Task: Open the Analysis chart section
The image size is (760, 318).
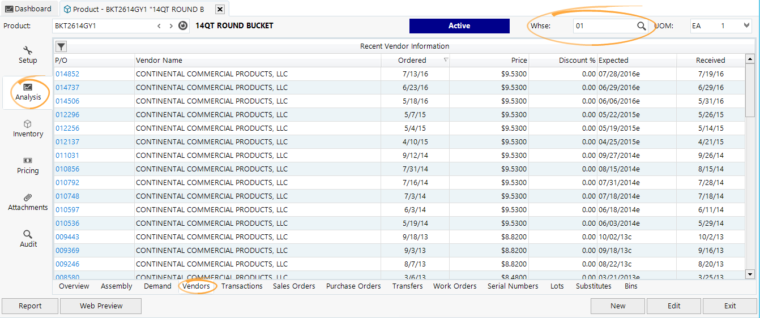Action: pos(28,92)
